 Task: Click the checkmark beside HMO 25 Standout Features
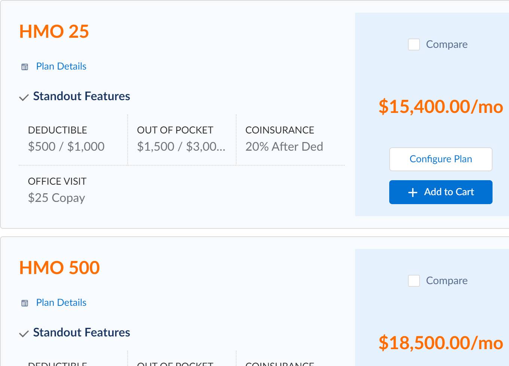coord(24,98)
